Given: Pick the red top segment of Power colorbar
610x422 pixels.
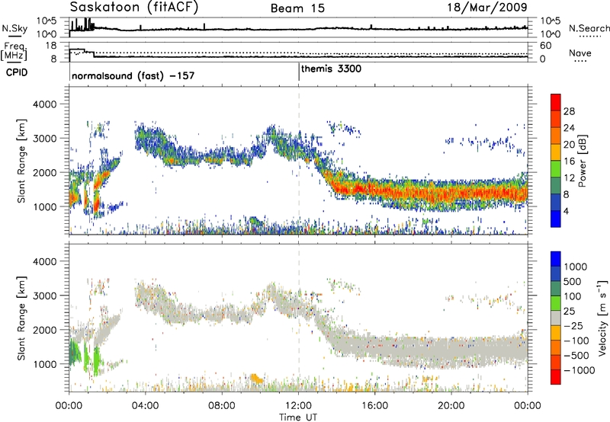Looking at the screenshot, I should tap(556, 102).
